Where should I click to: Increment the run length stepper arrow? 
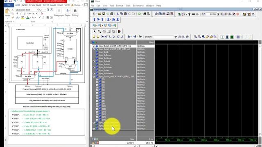(x=218, y=13)
